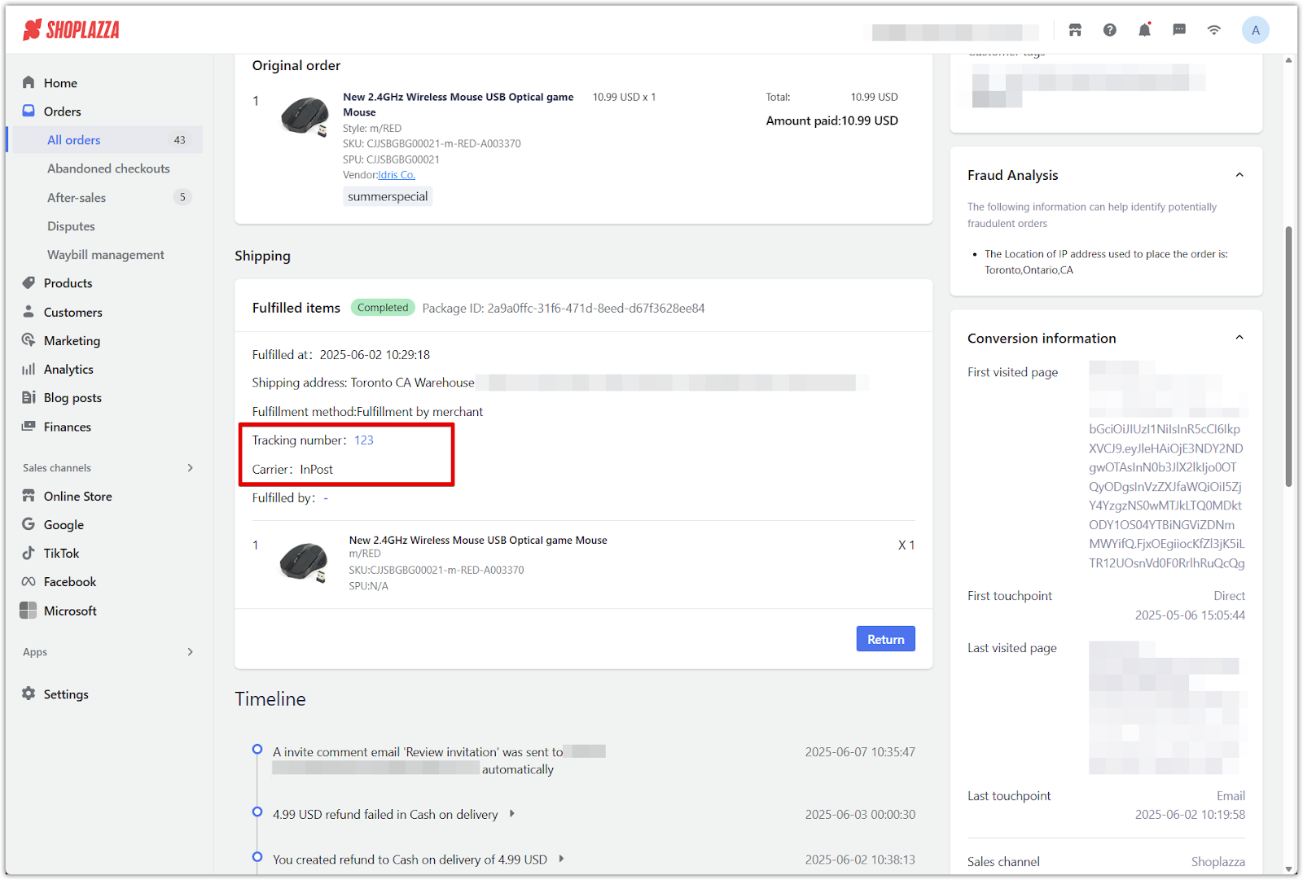Click 'Fulfilled at: 2025-06-02 10:29:18' text
1303x880 pixels.
pos(341,355)
